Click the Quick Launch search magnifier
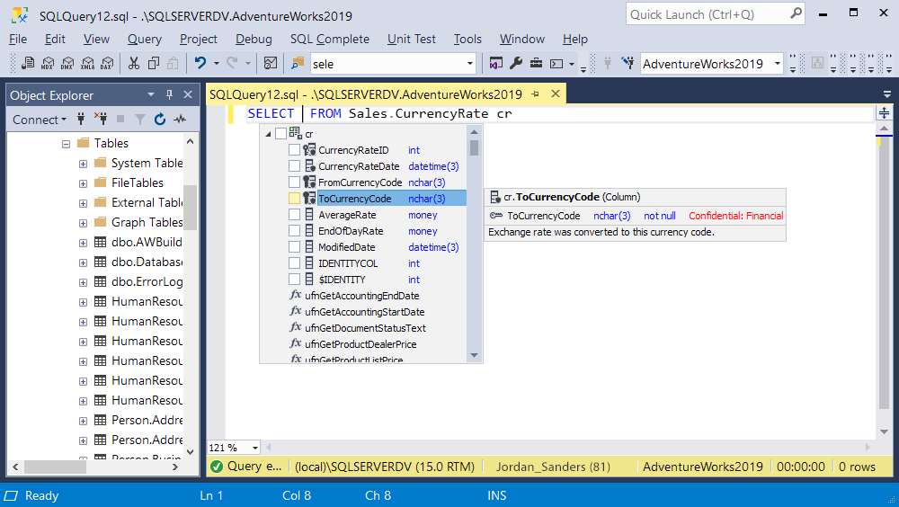This screenshot has height=507, width=899. point(796,13)
